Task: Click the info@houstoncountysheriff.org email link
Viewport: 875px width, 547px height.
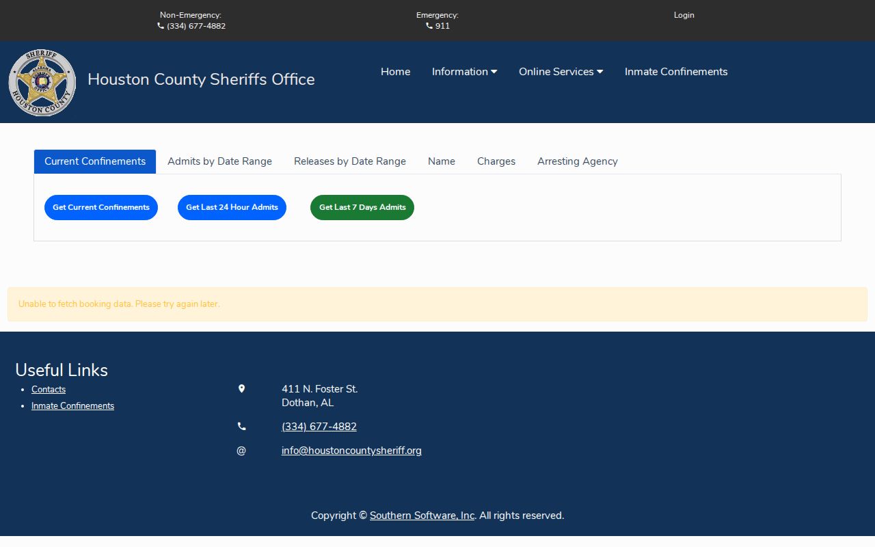Action: pos(351,451)
